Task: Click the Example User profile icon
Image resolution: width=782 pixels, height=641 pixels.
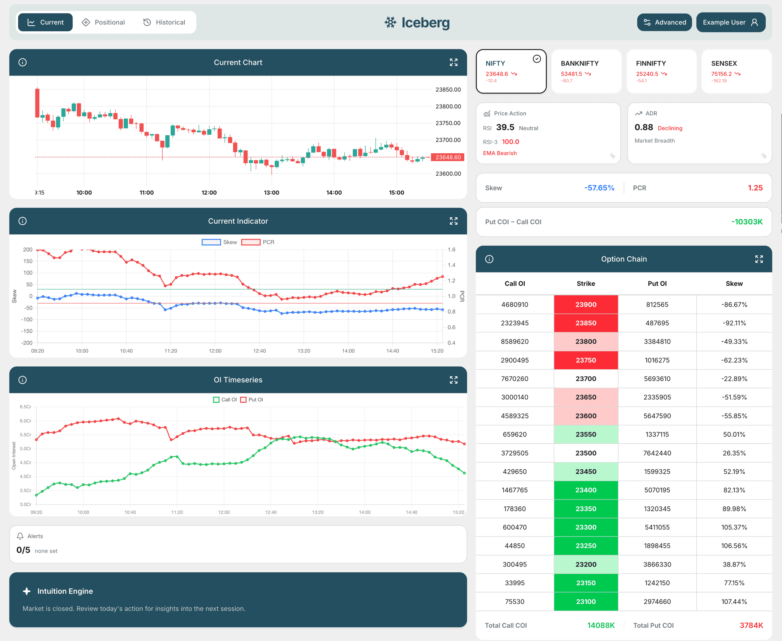Action: coord(755,22)
